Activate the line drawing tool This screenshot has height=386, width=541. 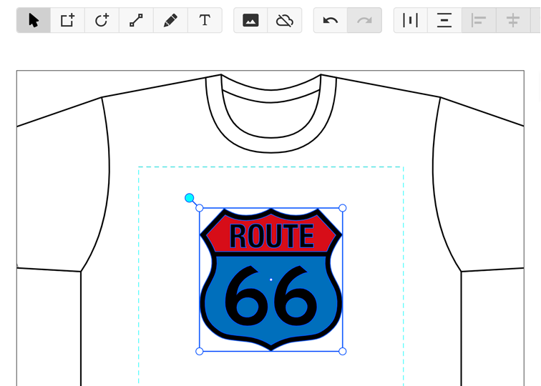pyautogui.click(x=136, y=20)
